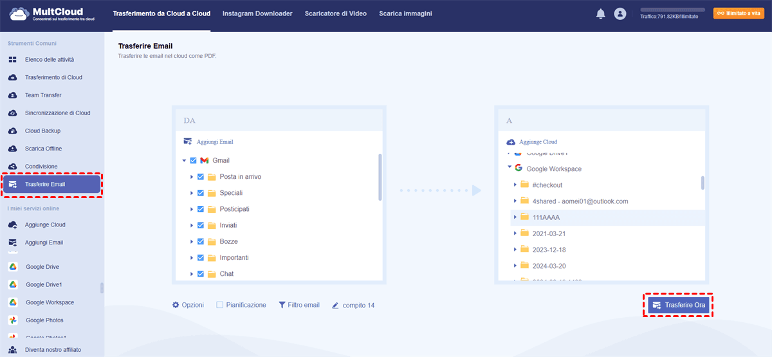Click Aggiungi Email icon in DA panel

pos(188,142)
